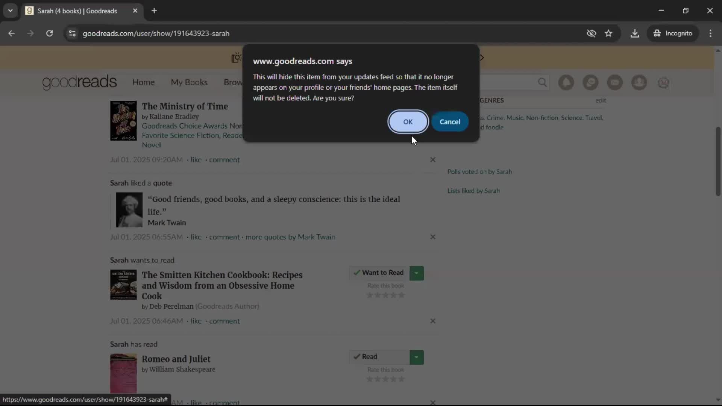
Task: Like the Ministry of Time update
Action: point(196,160)
